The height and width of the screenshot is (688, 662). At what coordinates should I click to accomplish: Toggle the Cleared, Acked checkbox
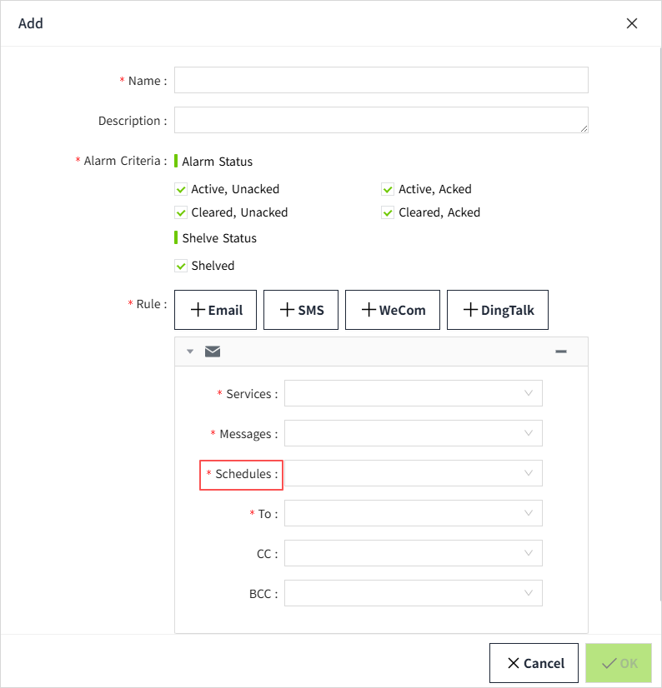(x=388, y=212)
